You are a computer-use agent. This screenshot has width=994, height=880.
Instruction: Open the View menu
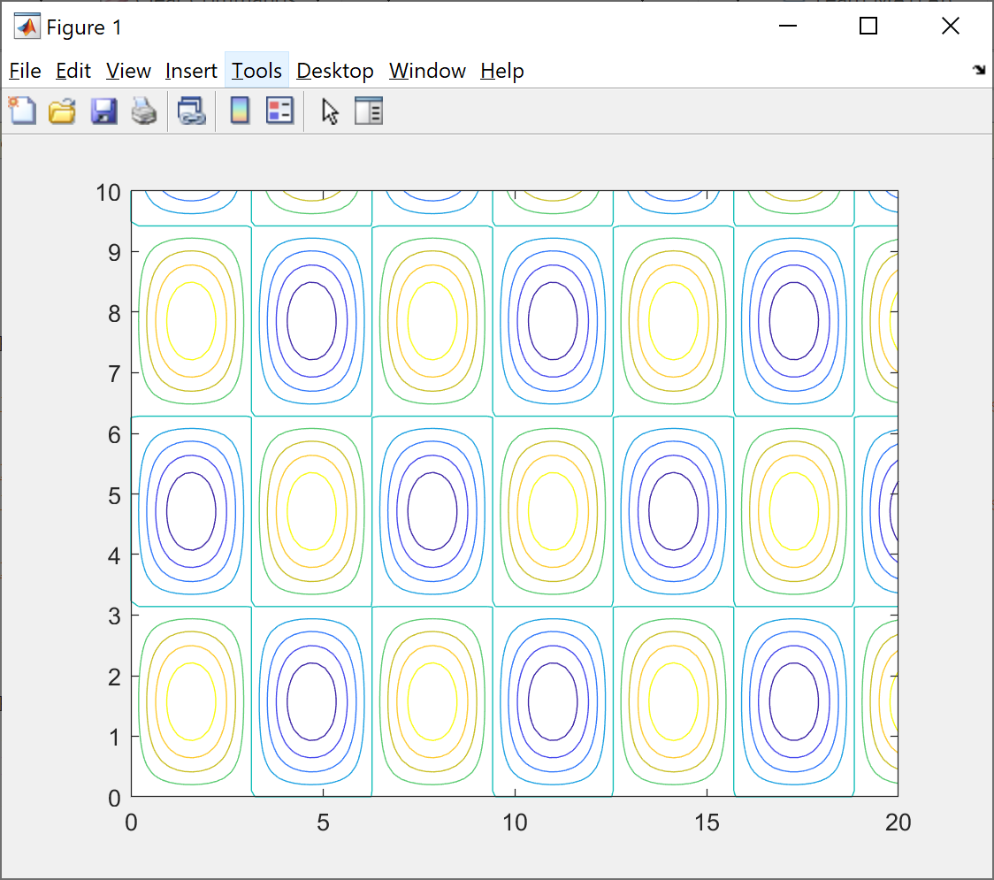tap(128, 71)
